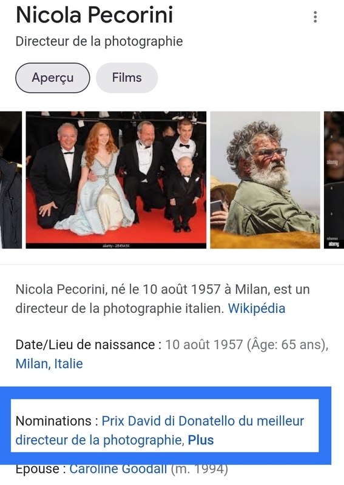Open Prix David di Donatello nomination link
This screenshot has height=485, width=344.
pyautogui.click(x=160, y=430)
